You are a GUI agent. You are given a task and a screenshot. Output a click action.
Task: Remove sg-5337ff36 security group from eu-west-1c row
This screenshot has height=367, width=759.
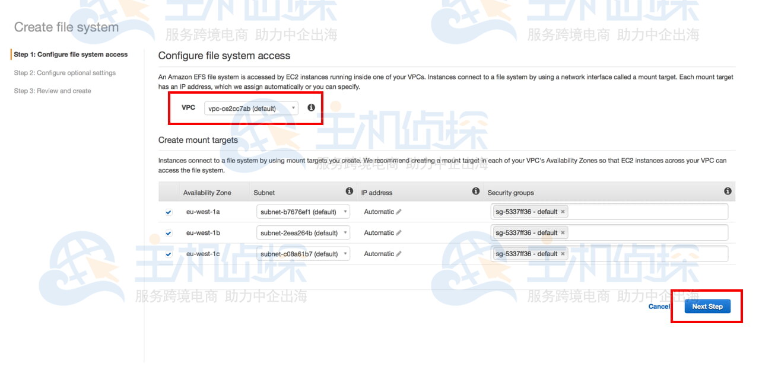[563, 254]
